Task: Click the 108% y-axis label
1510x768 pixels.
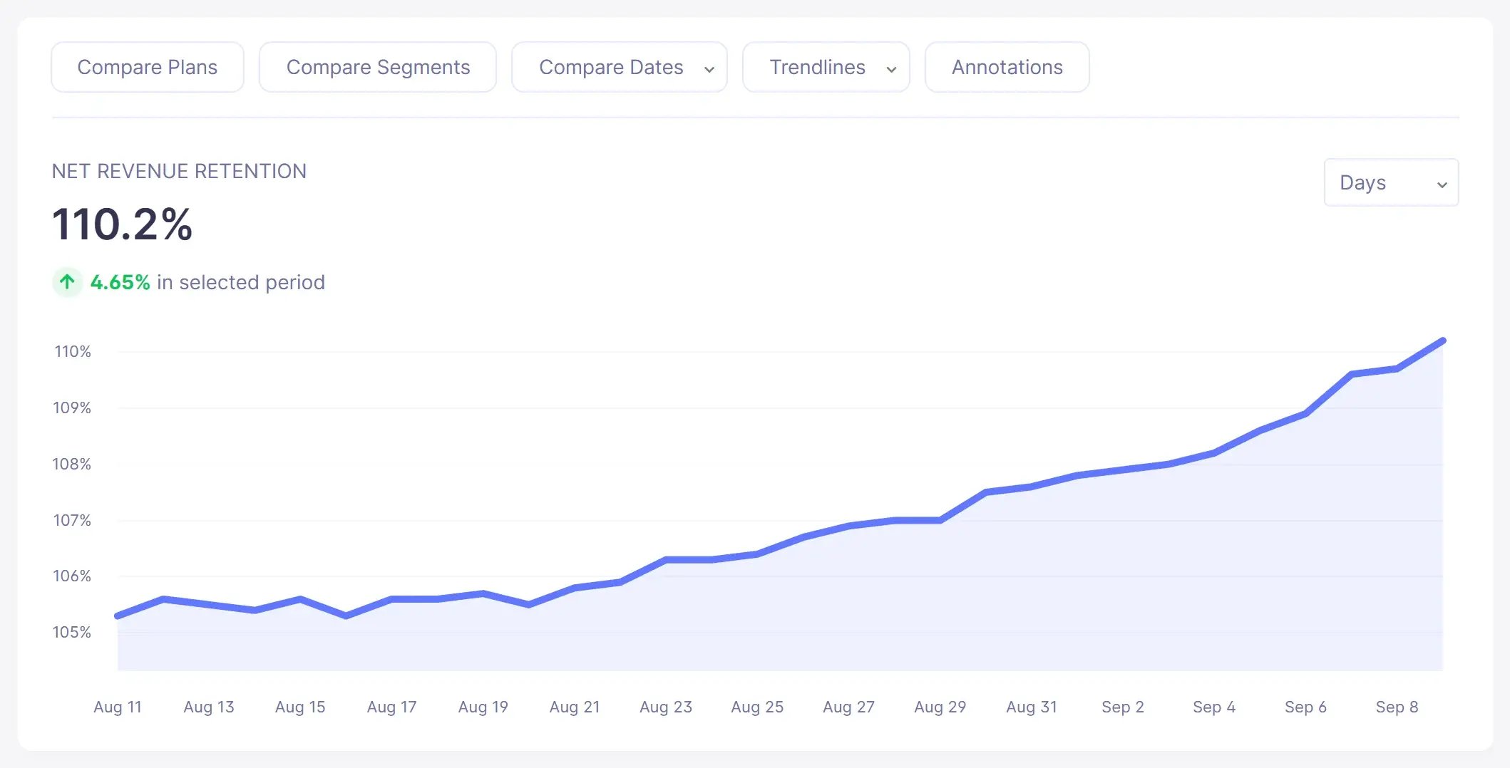Action: pos(72,464)
